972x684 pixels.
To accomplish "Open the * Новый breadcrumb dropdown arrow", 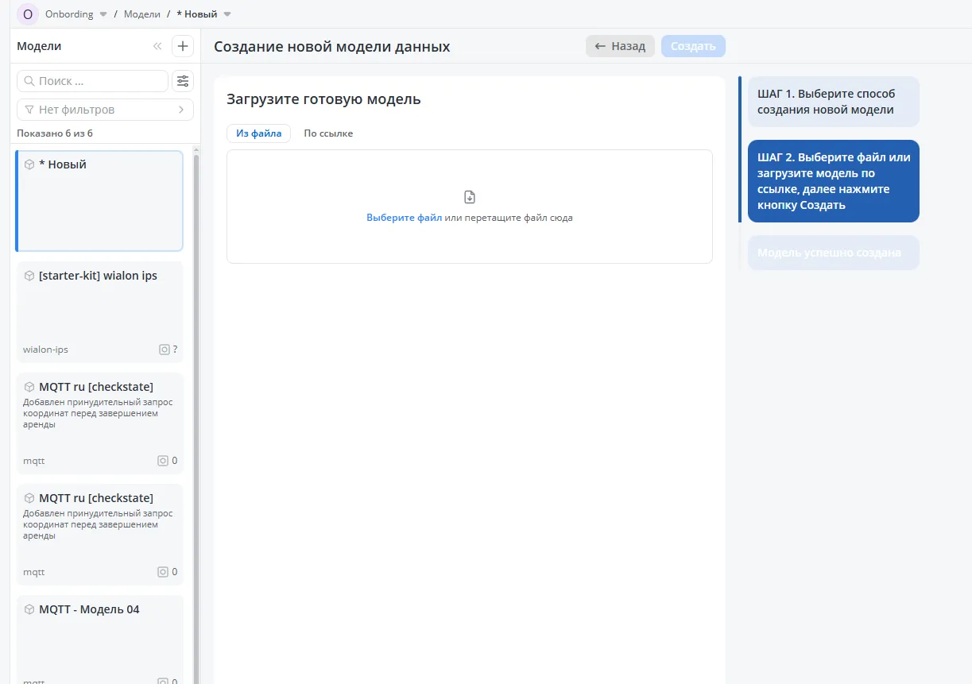I will 227,14.
